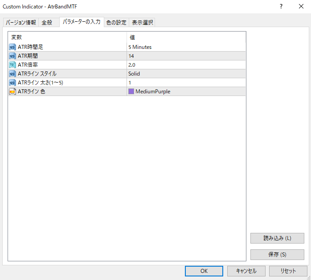
Task: Click the integer icon beside ATR時間足
Action: (x=12, y=47)
